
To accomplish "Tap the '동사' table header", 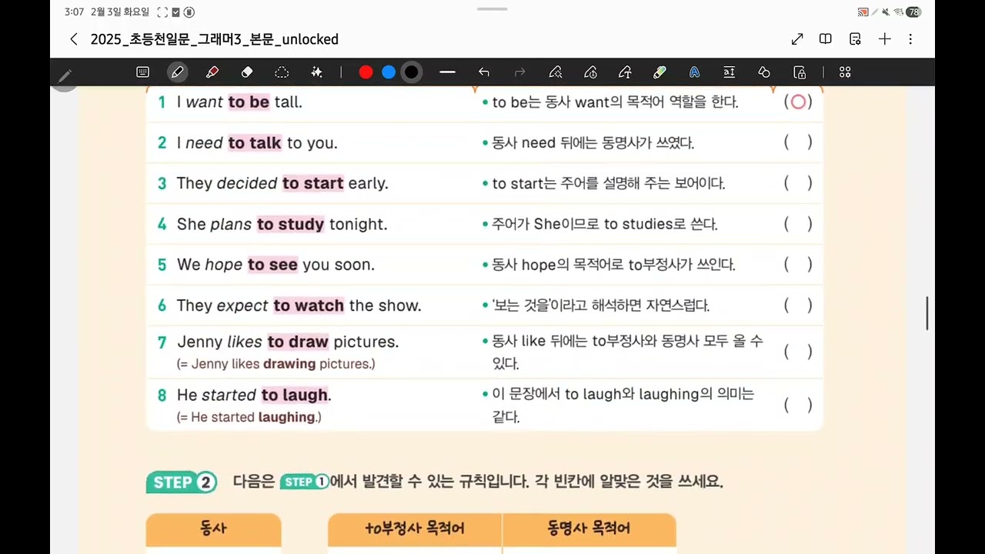I will pos(213,529).
